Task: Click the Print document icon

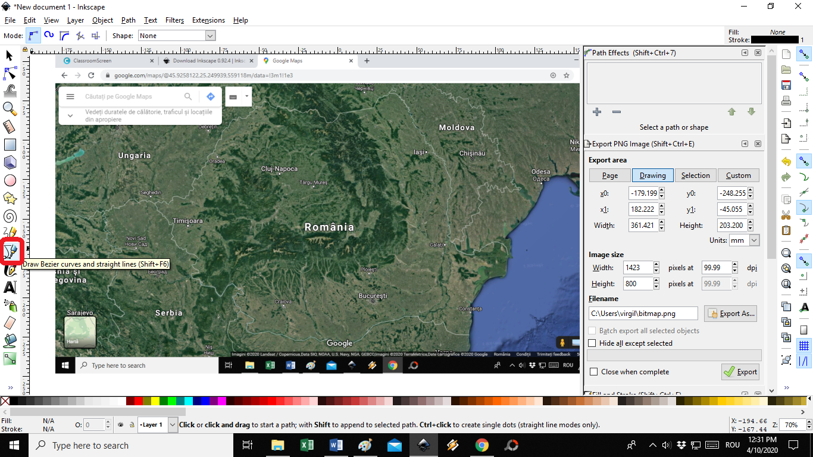Action: (x=786, y=100)
